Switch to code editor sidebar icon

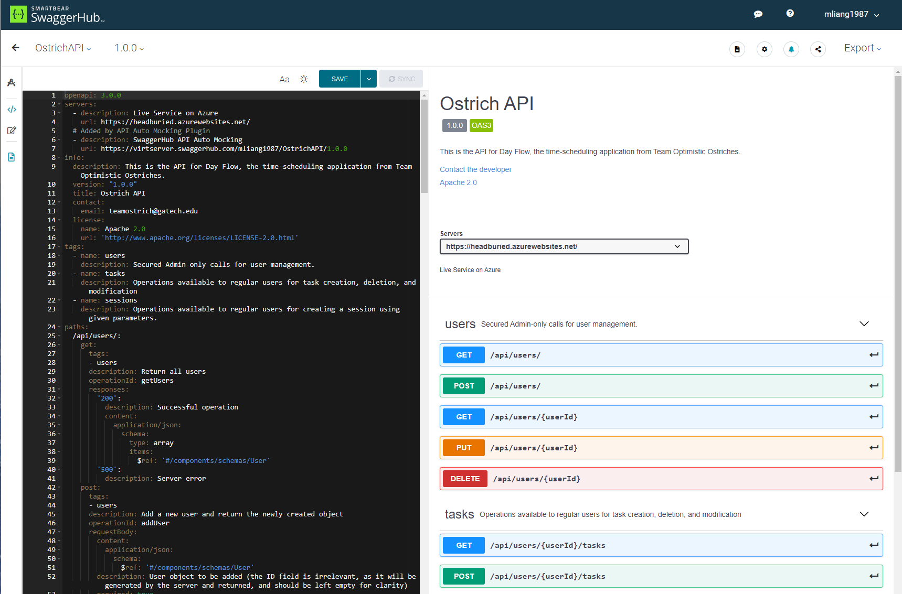coord(12,110)
